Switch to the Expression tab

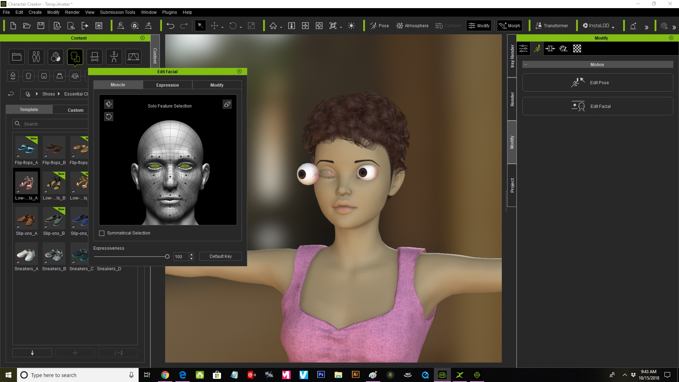pos(167,85)
